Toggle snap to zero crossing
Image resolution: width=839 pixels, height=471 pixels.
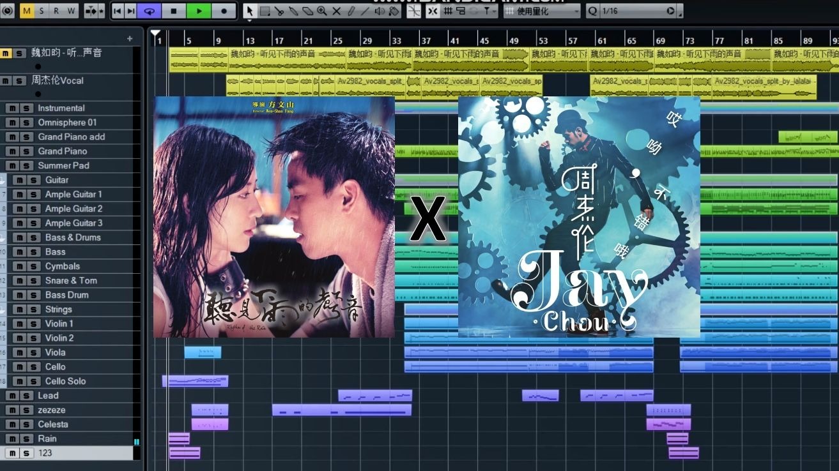(414, 11)
